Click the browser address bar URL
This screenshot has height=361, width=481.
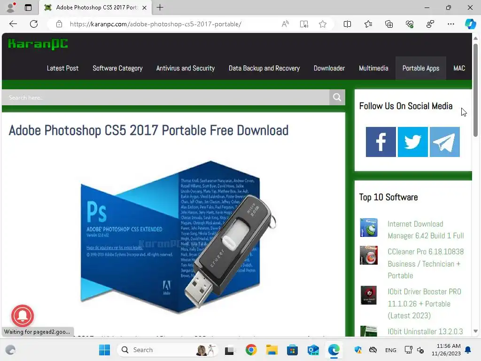click(155, 24)
